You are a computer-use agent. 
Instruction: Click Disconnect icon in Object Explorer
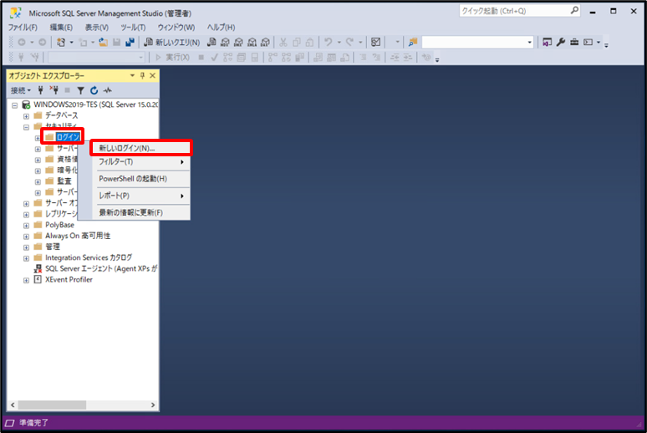(54, 90)
